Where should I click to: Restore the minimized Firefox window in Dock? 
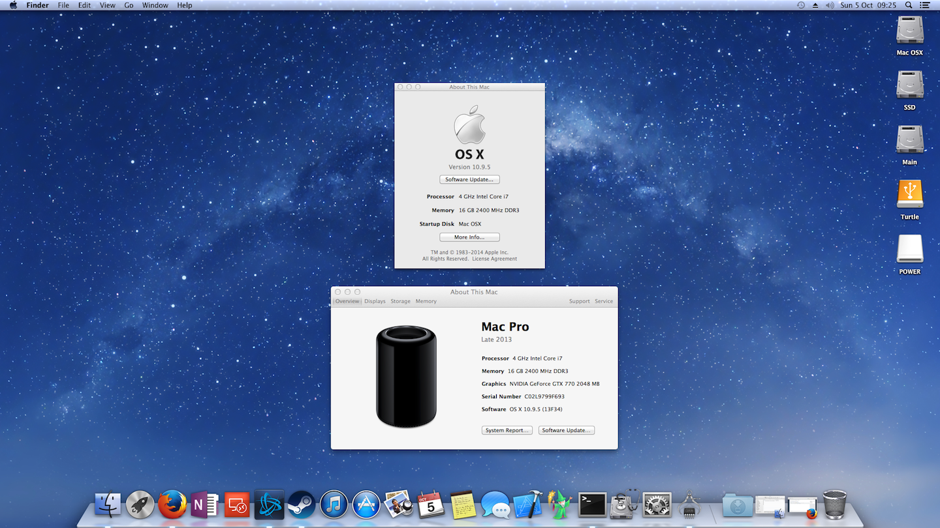pos(802,506)
